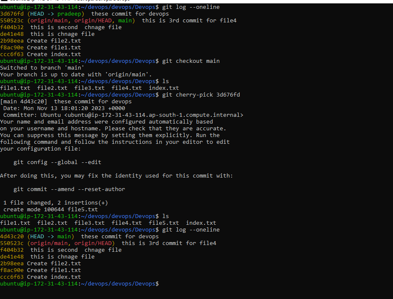Click the 'git cherry-pick 3d676fd' command text
393x299 pixels.
point(201,95)
